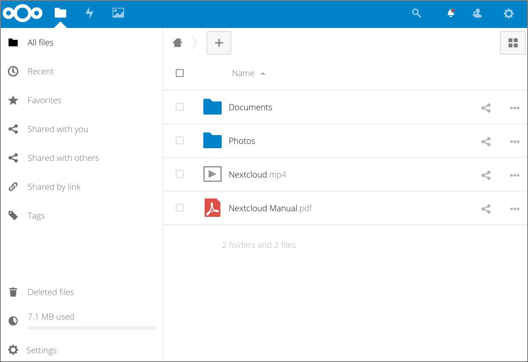Open Settings at the bottom of the sidebar
This screenshot has height=362, width=528.
(42, 350)
